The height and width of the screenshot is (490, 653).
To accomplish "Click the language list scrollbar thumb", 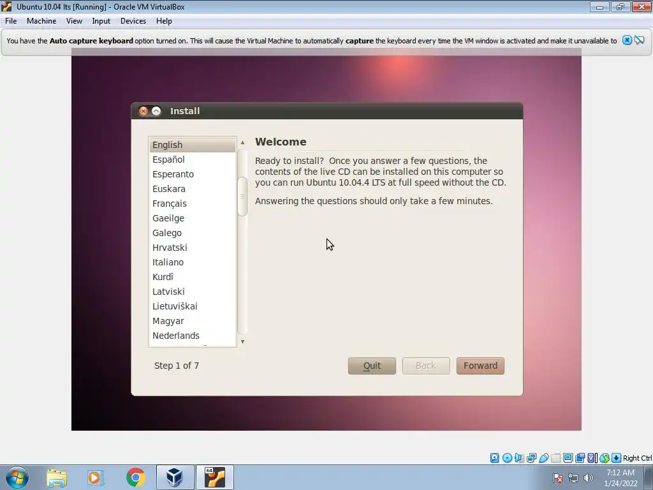I will pos(242,197).
